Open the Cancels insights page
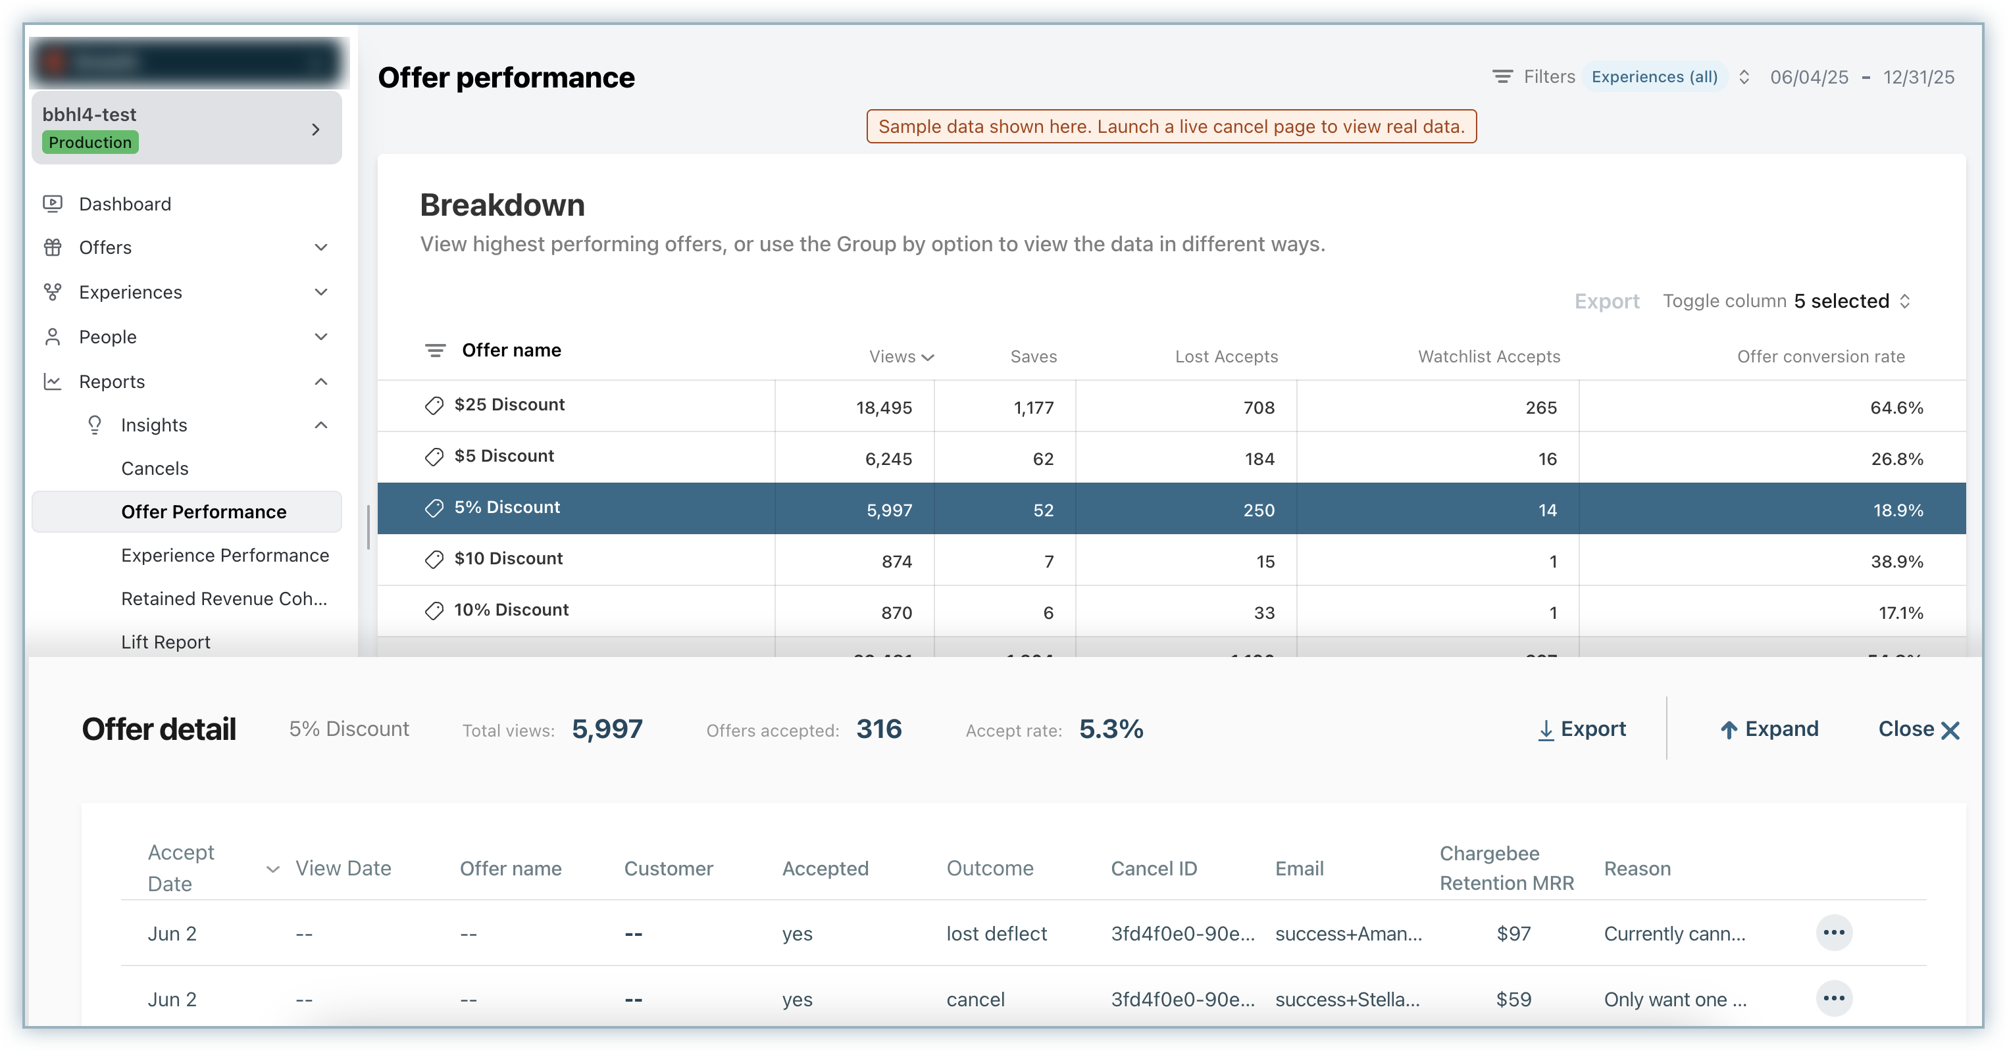The width and height of the screenshot is (2007, 1051). tap(155, 469)
